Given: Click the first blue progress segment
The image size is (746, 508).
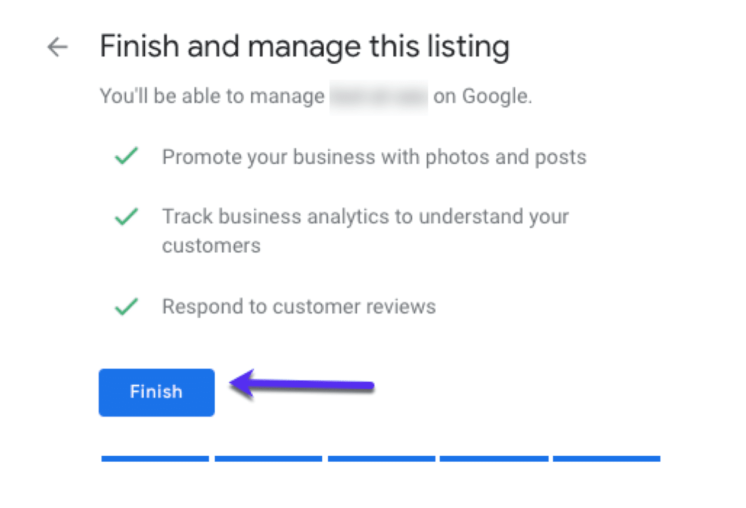Looking at the screenshot, I should point(154,459).
